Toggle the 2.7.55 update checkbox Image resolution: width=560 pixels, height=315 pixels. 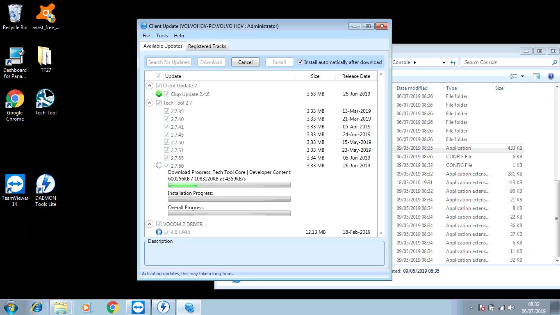click(166, 158)
